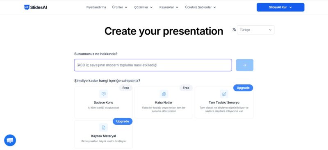The width and height of the screenshot is (328, 150).
Task: Click the Kaynak Materyal file icon
Action: coord(104,128)
